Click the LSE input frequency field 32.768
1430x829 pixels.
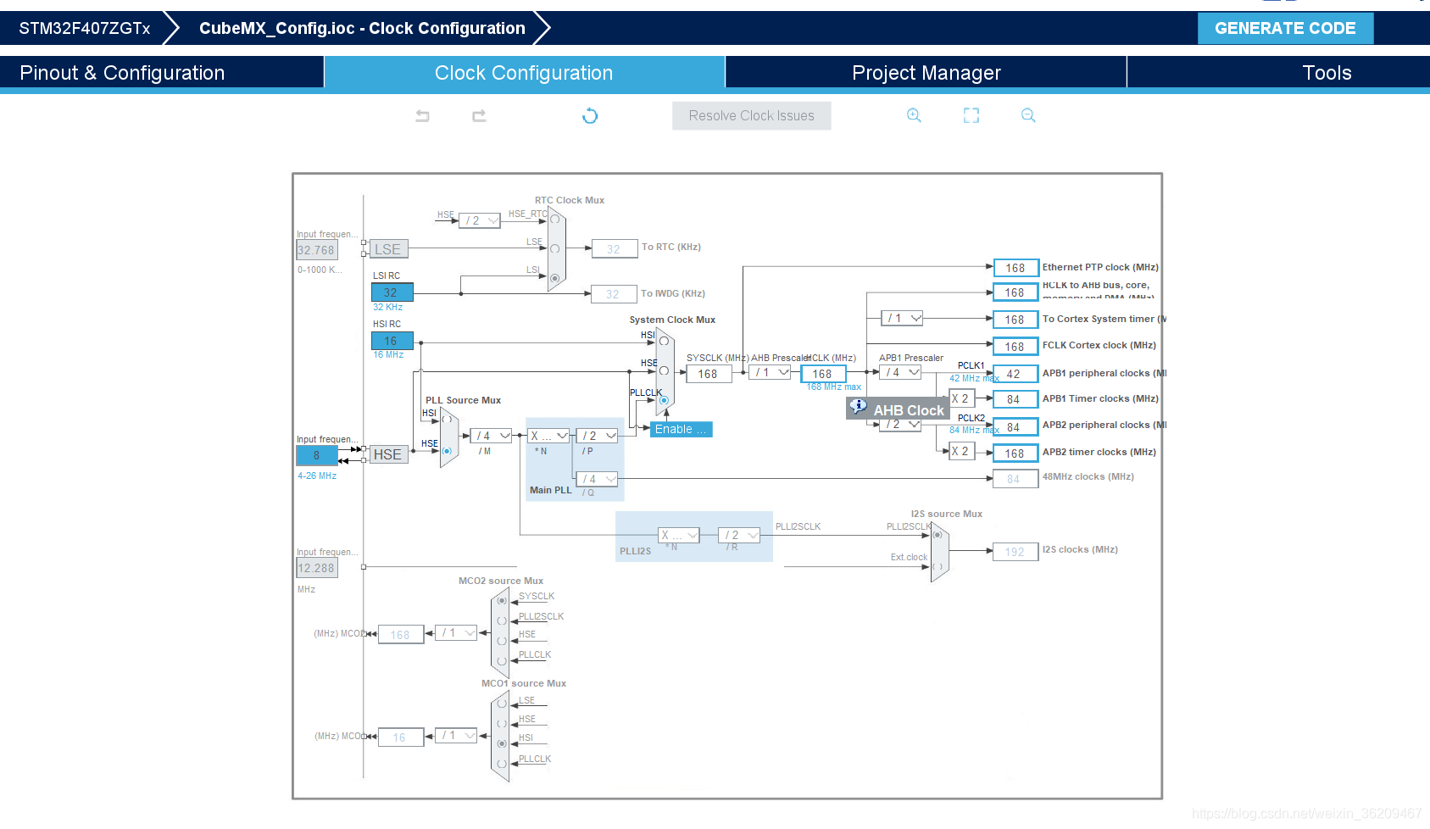tap(317, 250)
